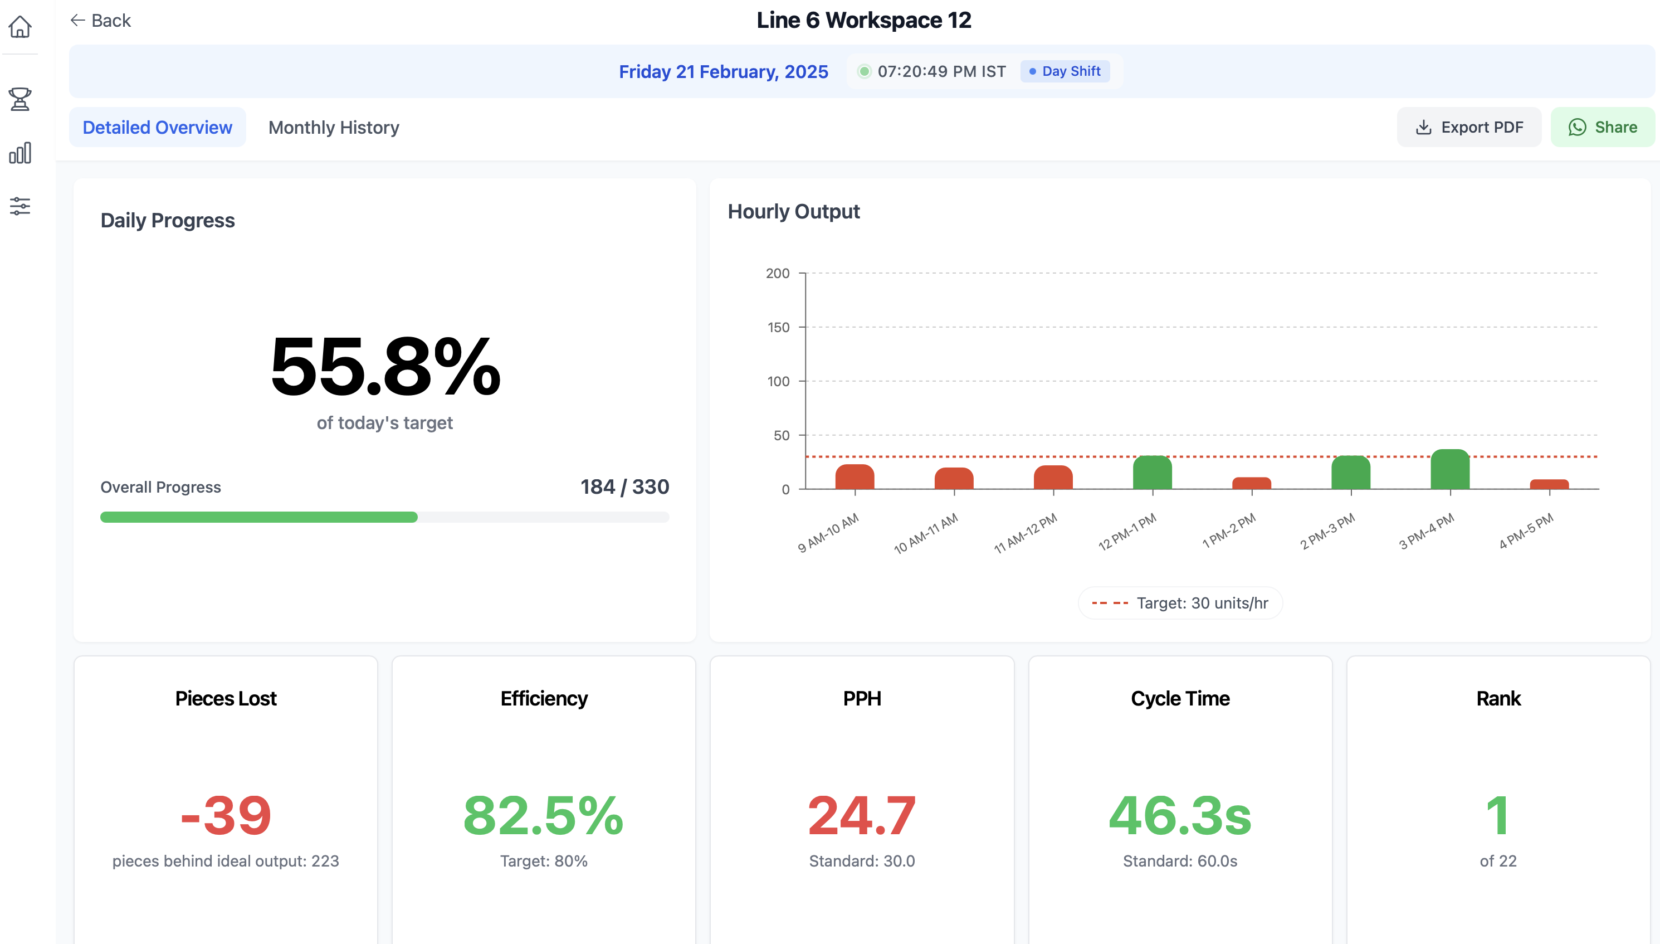Click the green live status dot
The height and width of the screenshot is (944, 1660).
[863, 71]
